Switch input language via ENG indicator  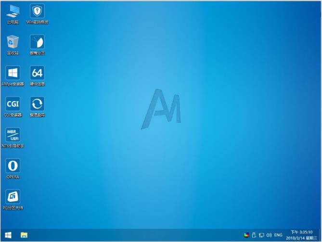pos(278,235)
